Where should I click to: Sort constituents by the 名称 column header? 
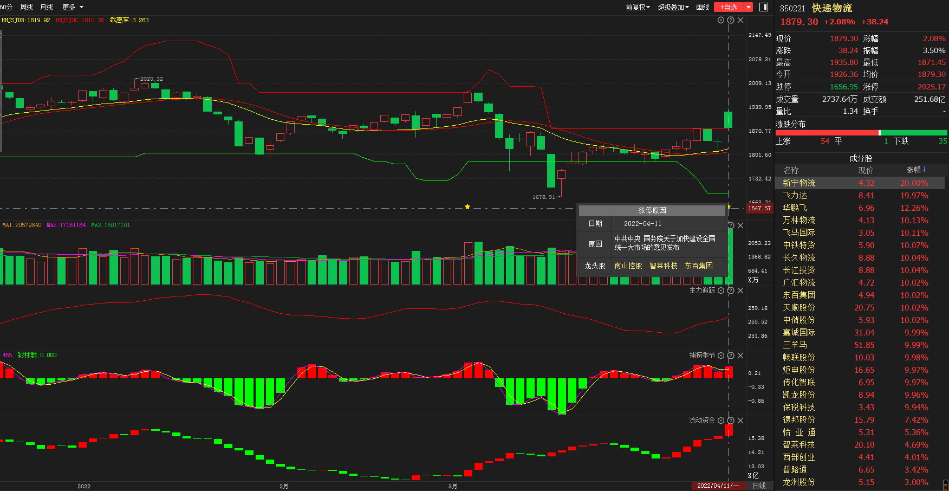pyautogui.click(x=791, y=170)
